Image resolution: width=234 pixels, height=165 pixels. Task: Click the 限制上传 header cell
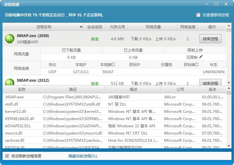(x=195, y=50)
